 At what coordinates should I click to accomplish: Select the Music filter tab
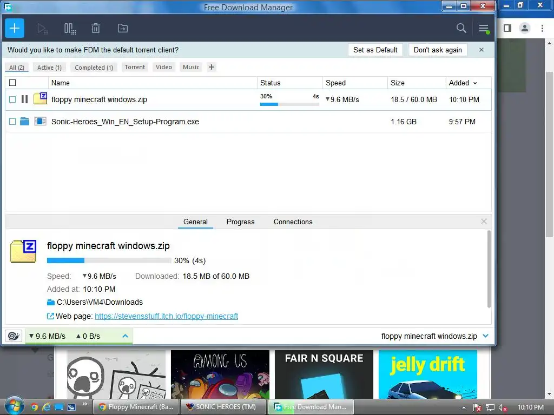coord(191,67)
